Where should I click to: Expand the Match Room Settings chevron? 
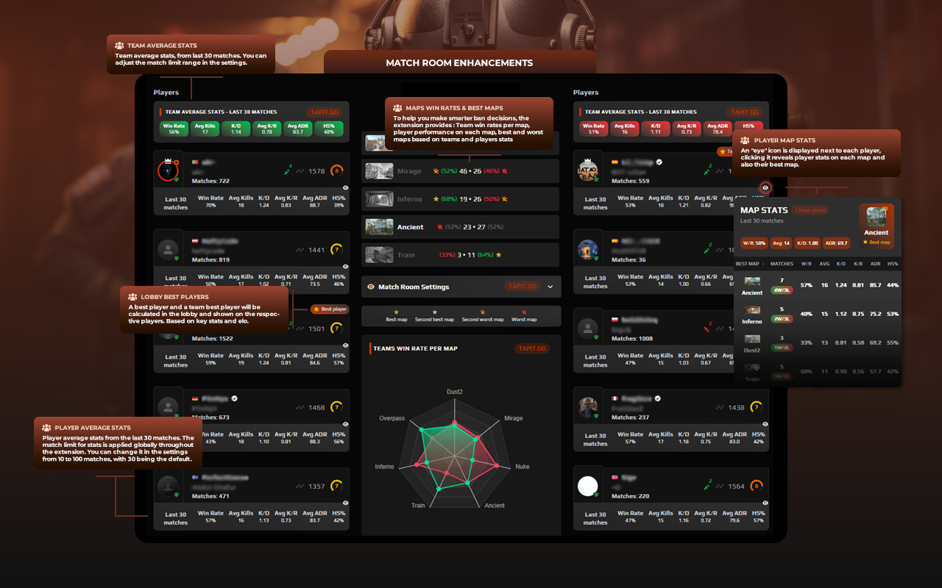tap(550, 287)
